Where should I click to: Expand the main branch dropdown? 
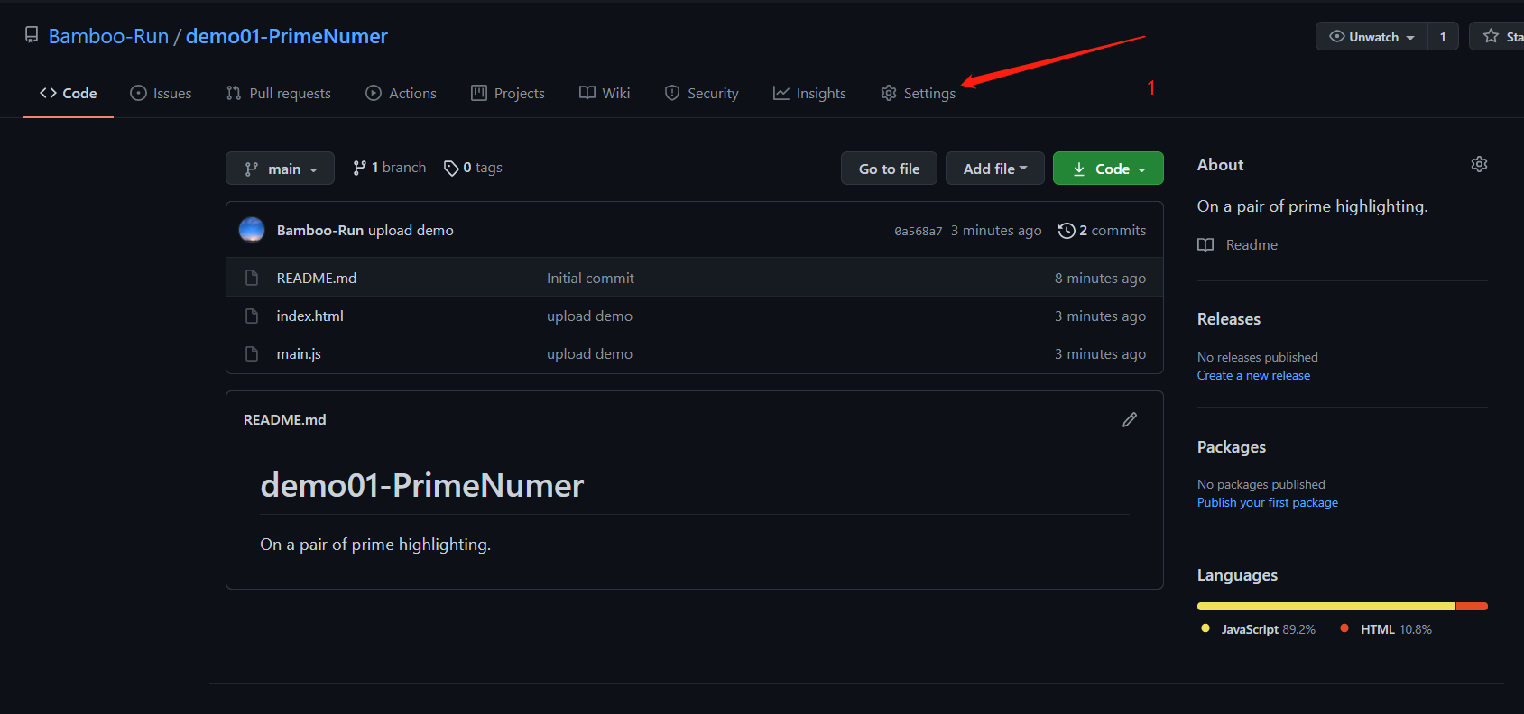[280, 169]
